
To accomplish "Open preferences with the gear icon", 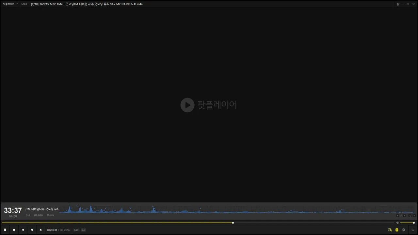I will [404, 230].
